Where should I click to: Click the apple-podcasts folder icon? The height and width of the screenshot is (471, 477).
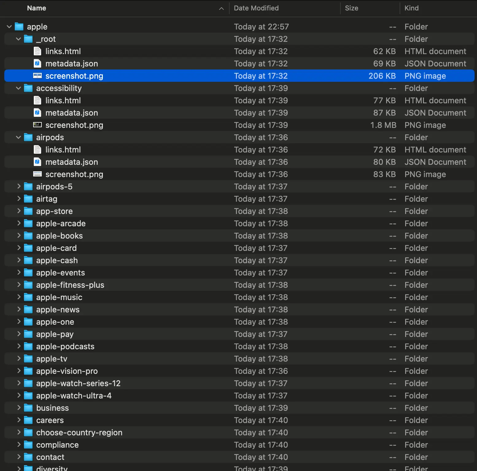[28, 346]
